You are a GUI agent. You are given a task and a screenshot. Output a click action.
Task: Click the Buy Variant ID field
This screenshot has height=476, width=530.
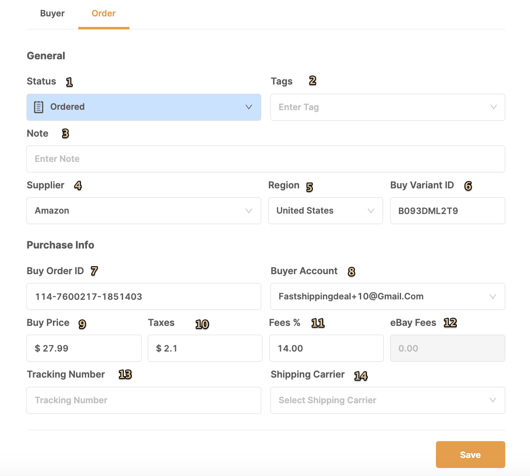point(448,211)
